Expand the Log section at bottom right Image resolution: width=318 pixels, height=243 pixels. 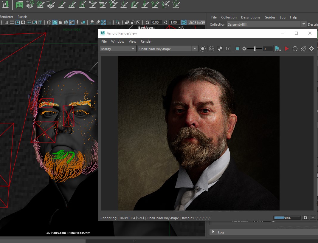coord(213,232)
